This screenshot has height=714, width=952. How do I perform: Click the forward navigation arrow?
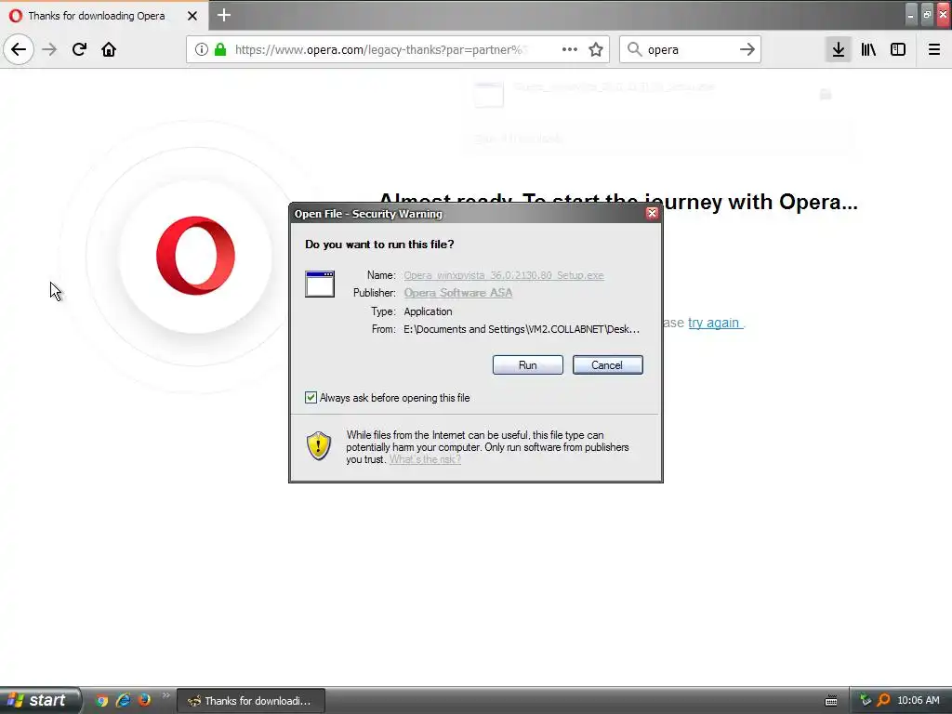[49, 49]
